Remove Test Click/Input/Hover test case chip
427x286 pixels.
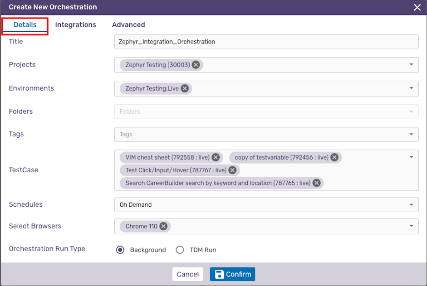[232, 170]
